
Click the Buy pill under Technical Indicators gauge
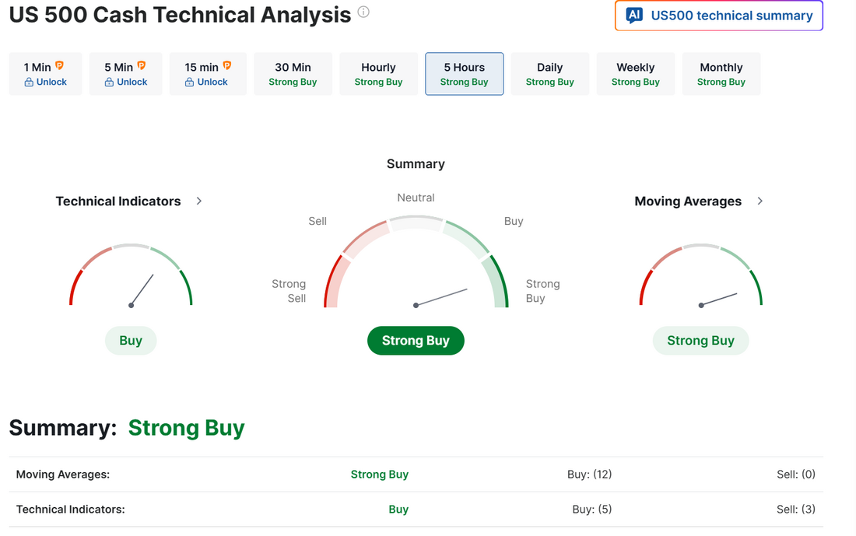click(x=131, y=341)
